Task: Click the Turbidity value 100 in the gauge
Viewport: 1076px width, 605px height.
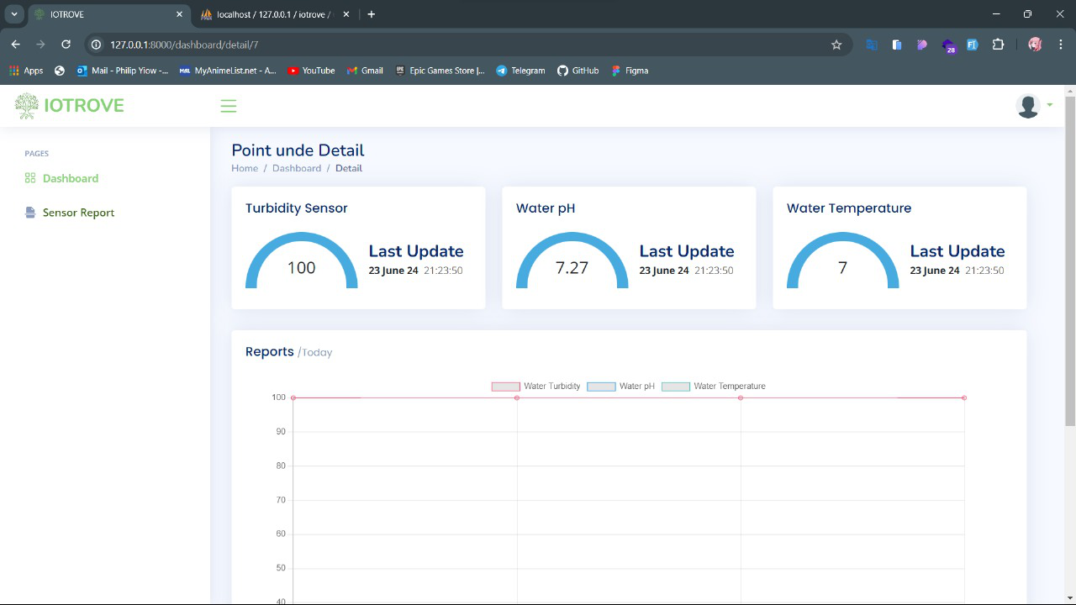Action: pyautogui.click(x=302, y=268)
